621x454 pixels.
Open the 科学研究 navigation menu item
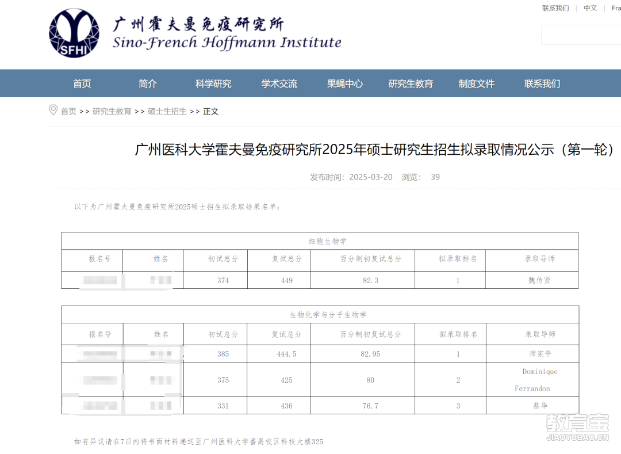[x=213, y=83]
